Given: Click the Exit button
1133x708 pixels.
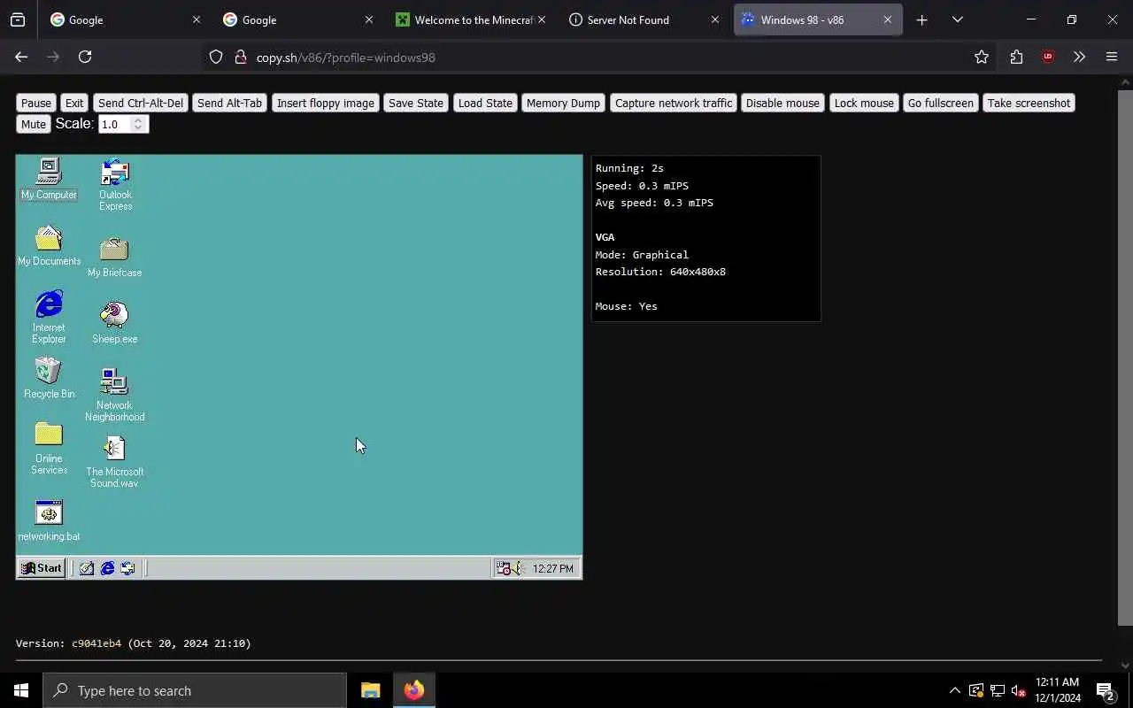Looking at the screenshot, I should click(74, 103).
